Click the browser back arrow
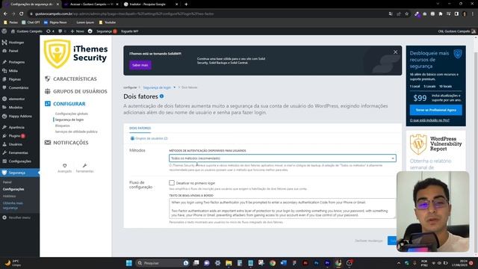478x269 pixels. (5, 13)
